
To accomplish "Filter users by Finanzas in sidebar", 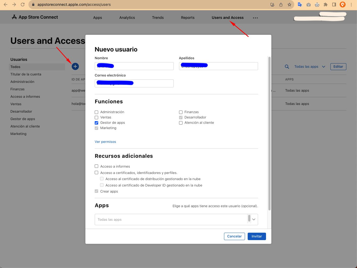I will [18, 89].
